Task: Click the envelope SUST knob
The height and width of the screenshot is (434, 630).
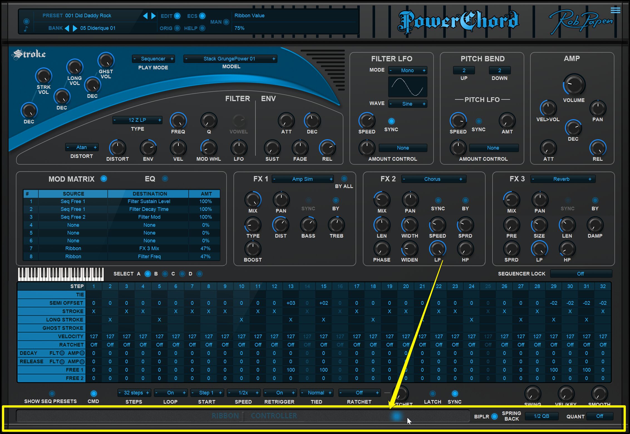Action: (272, 148)
